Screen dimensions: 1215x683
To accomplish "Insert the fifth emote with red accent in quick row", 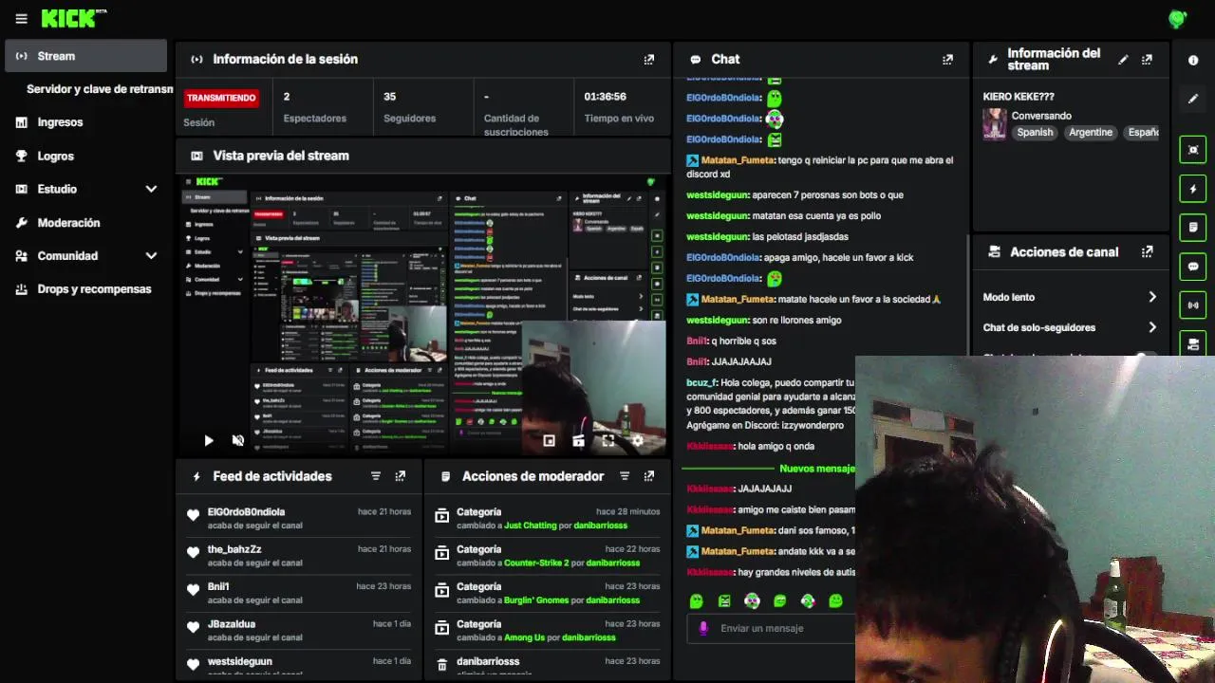I will click(x=808, y=600).
